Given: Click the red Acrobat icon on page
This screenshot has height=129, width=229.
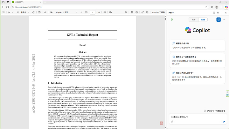Looking at the screenshot, I should tap(161, 123).
